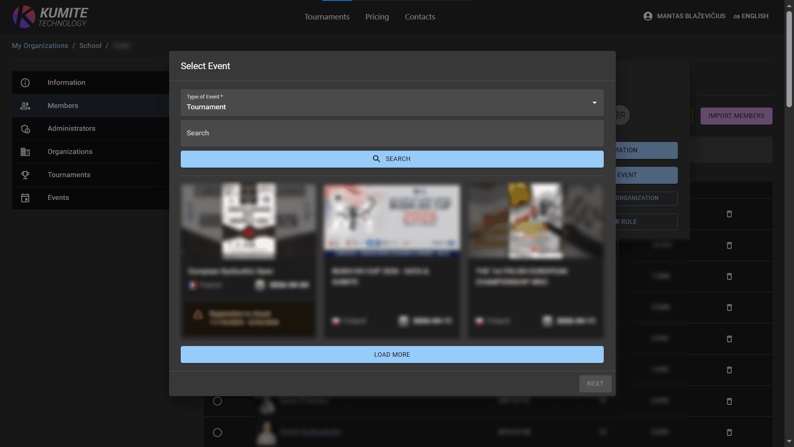Open the Pricing menu item
The image size is (794, 447).
click(x=377, y=17)
